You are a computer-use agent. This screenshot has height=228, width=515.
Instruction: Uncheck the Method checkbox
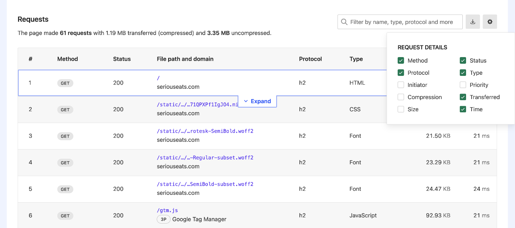pyautogui.click(x=401, y=60)
